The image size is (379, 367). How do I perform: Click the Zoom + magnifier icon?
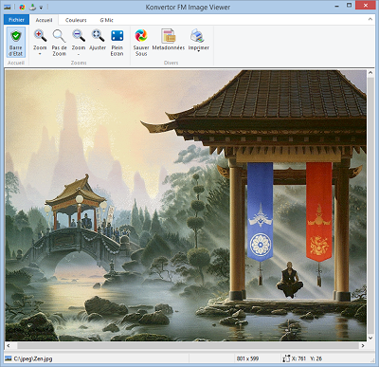pyautogui.click(x=40, y=36)
